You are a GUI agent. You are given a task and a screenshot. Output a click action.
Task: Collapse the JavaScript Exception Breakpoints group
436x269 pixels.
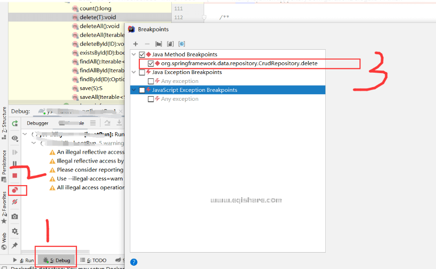coord(134,90)
